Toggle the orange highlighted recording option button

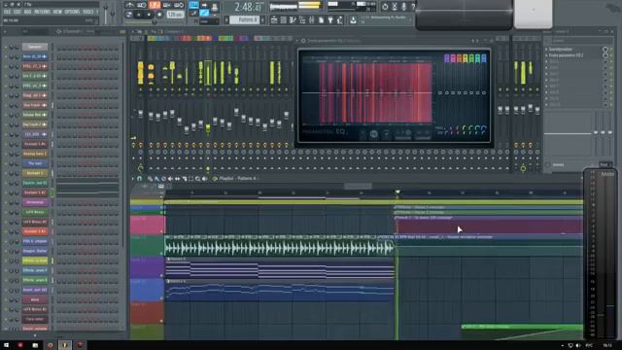click(155, 5)
